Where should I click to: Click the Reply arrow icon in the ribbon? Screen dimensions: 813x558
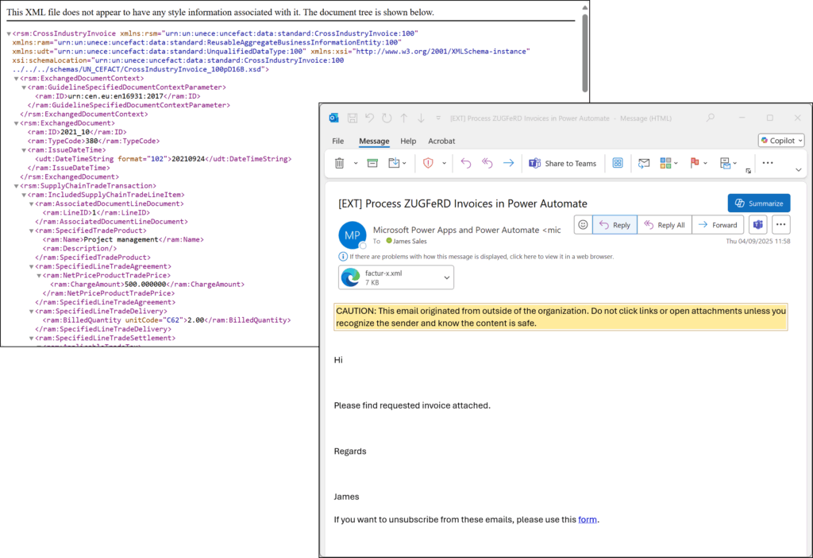coord(465,164)
